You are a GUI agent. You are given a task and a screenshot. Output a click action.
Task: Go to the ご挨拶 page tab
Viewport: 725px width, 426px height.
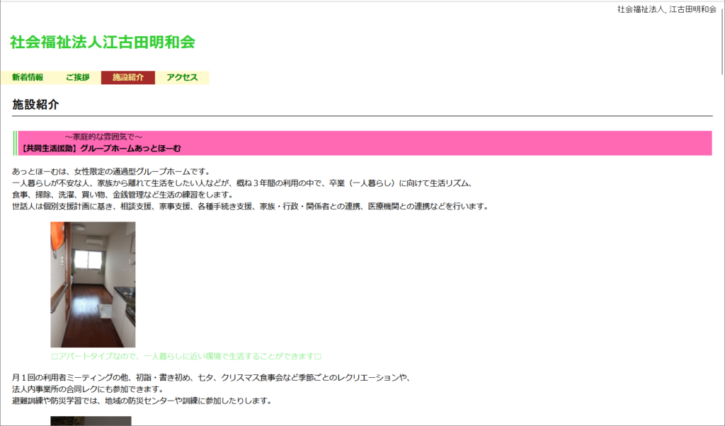[78, 78]
